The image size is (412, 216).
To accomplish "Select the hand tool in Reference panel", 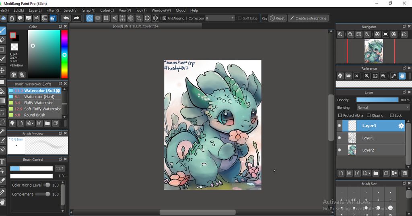I will [402, 76].
